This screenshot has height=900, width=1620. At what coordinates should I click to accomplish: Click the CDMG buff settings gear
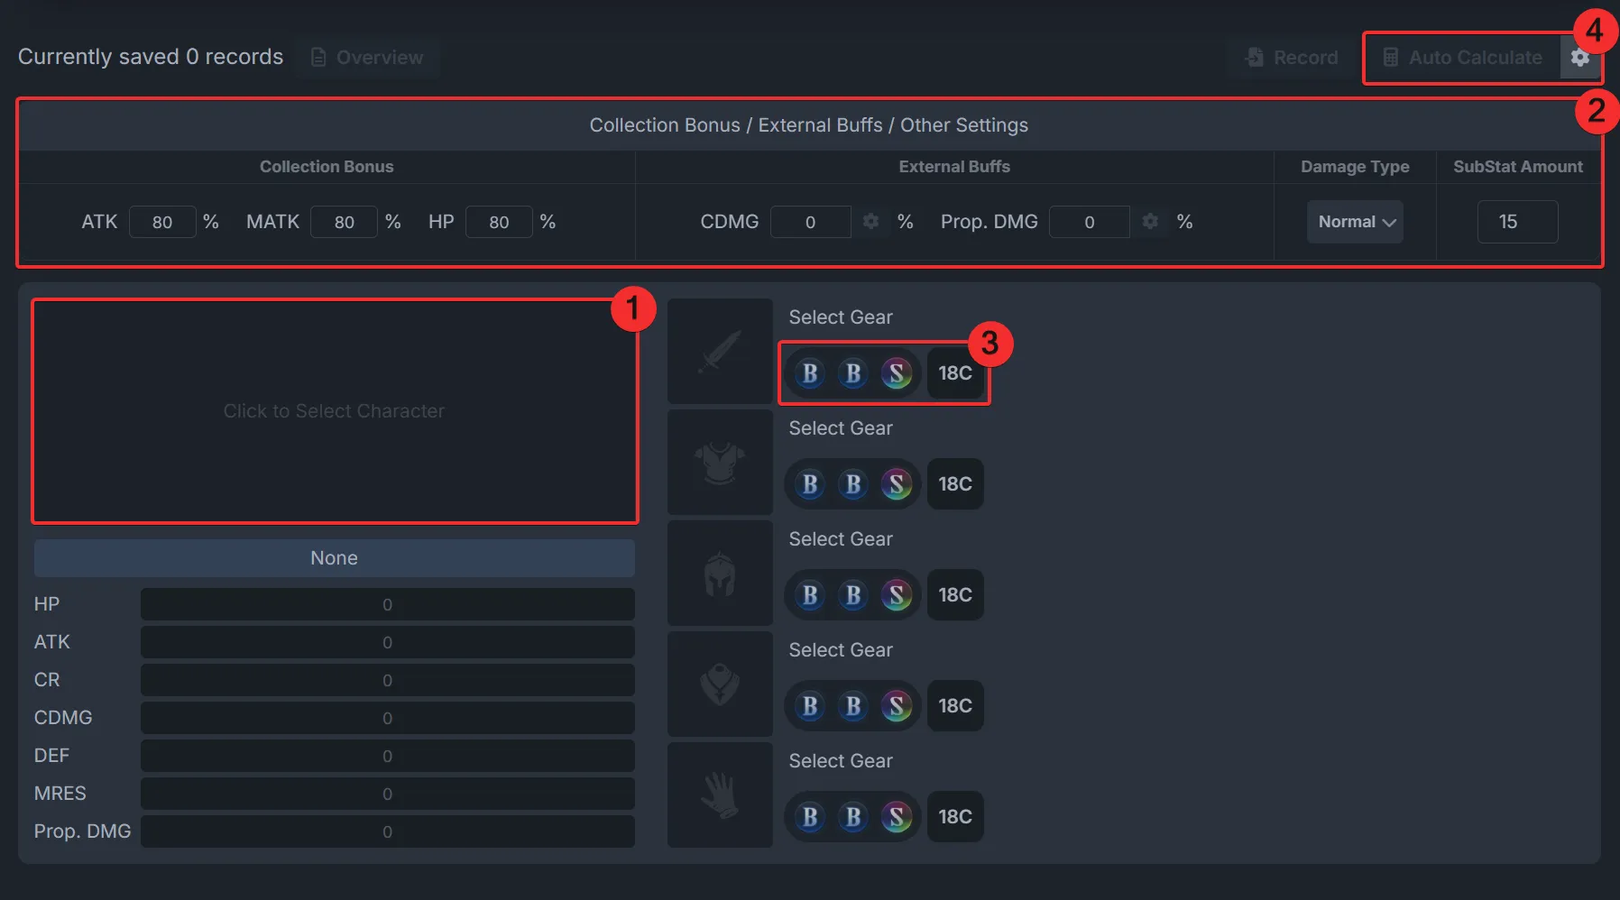pos(870,222)
